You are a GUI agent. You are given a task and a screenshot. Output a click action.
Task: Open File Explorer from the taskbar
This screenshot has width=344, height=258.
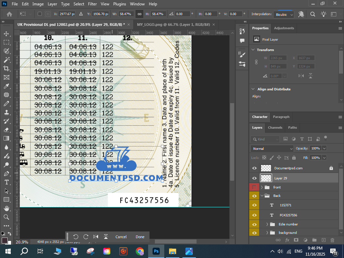tap(172, 251)
